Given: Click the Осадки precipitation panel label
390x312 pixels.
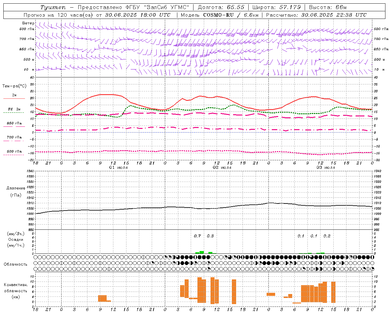Looking at the screenshot, I should [16, 239].
